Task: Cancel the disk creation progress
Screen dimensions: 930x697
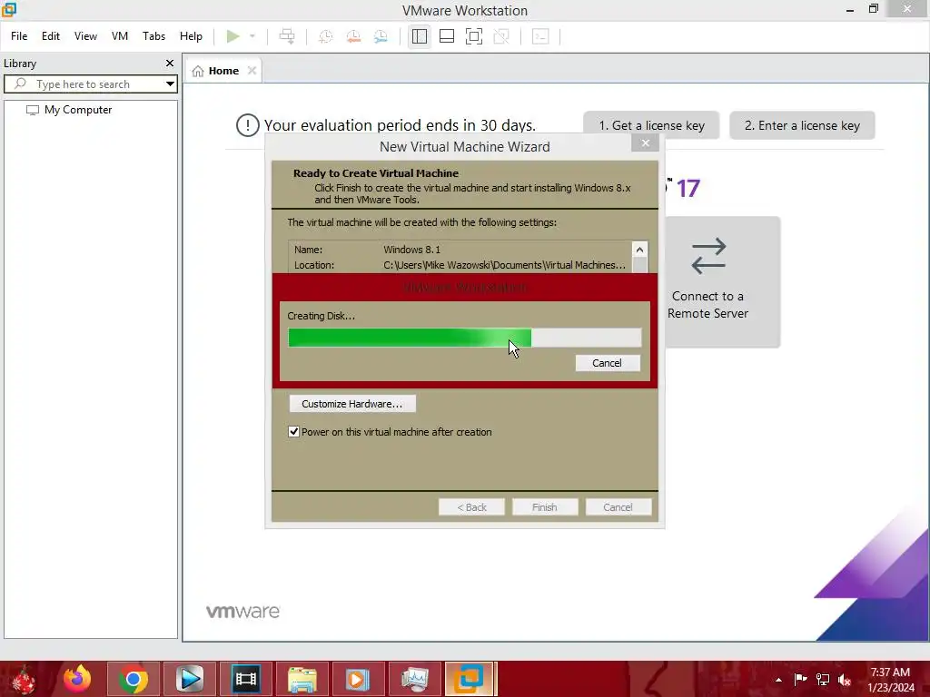Action: click(608, 363)
